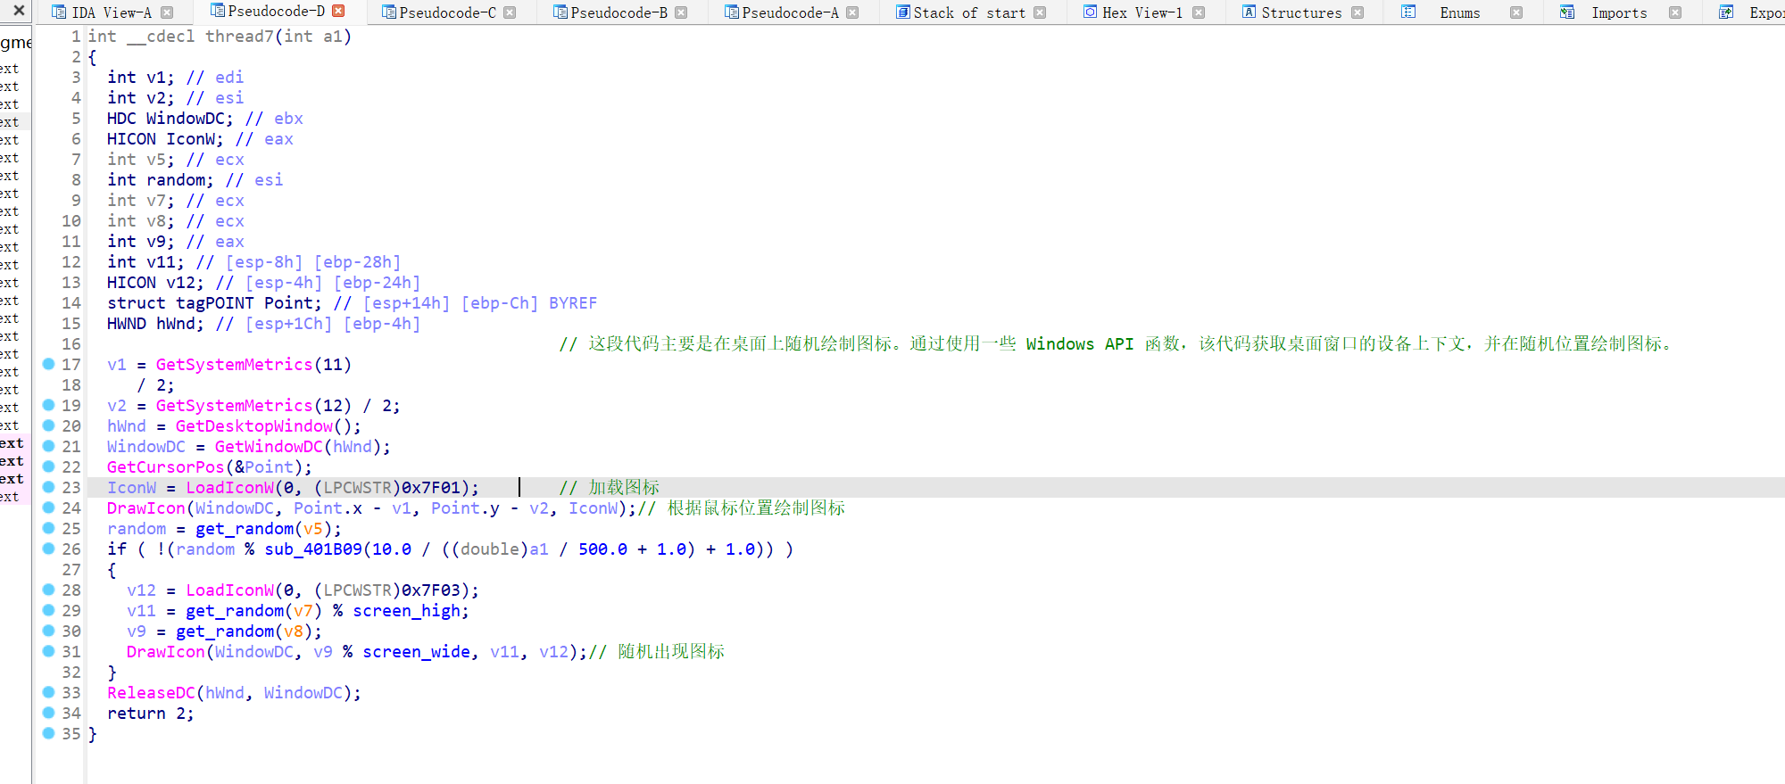This screenshot has height=784, width=1785.
Task: Switch to the Pseudocode-B tab
Action: 618,12
